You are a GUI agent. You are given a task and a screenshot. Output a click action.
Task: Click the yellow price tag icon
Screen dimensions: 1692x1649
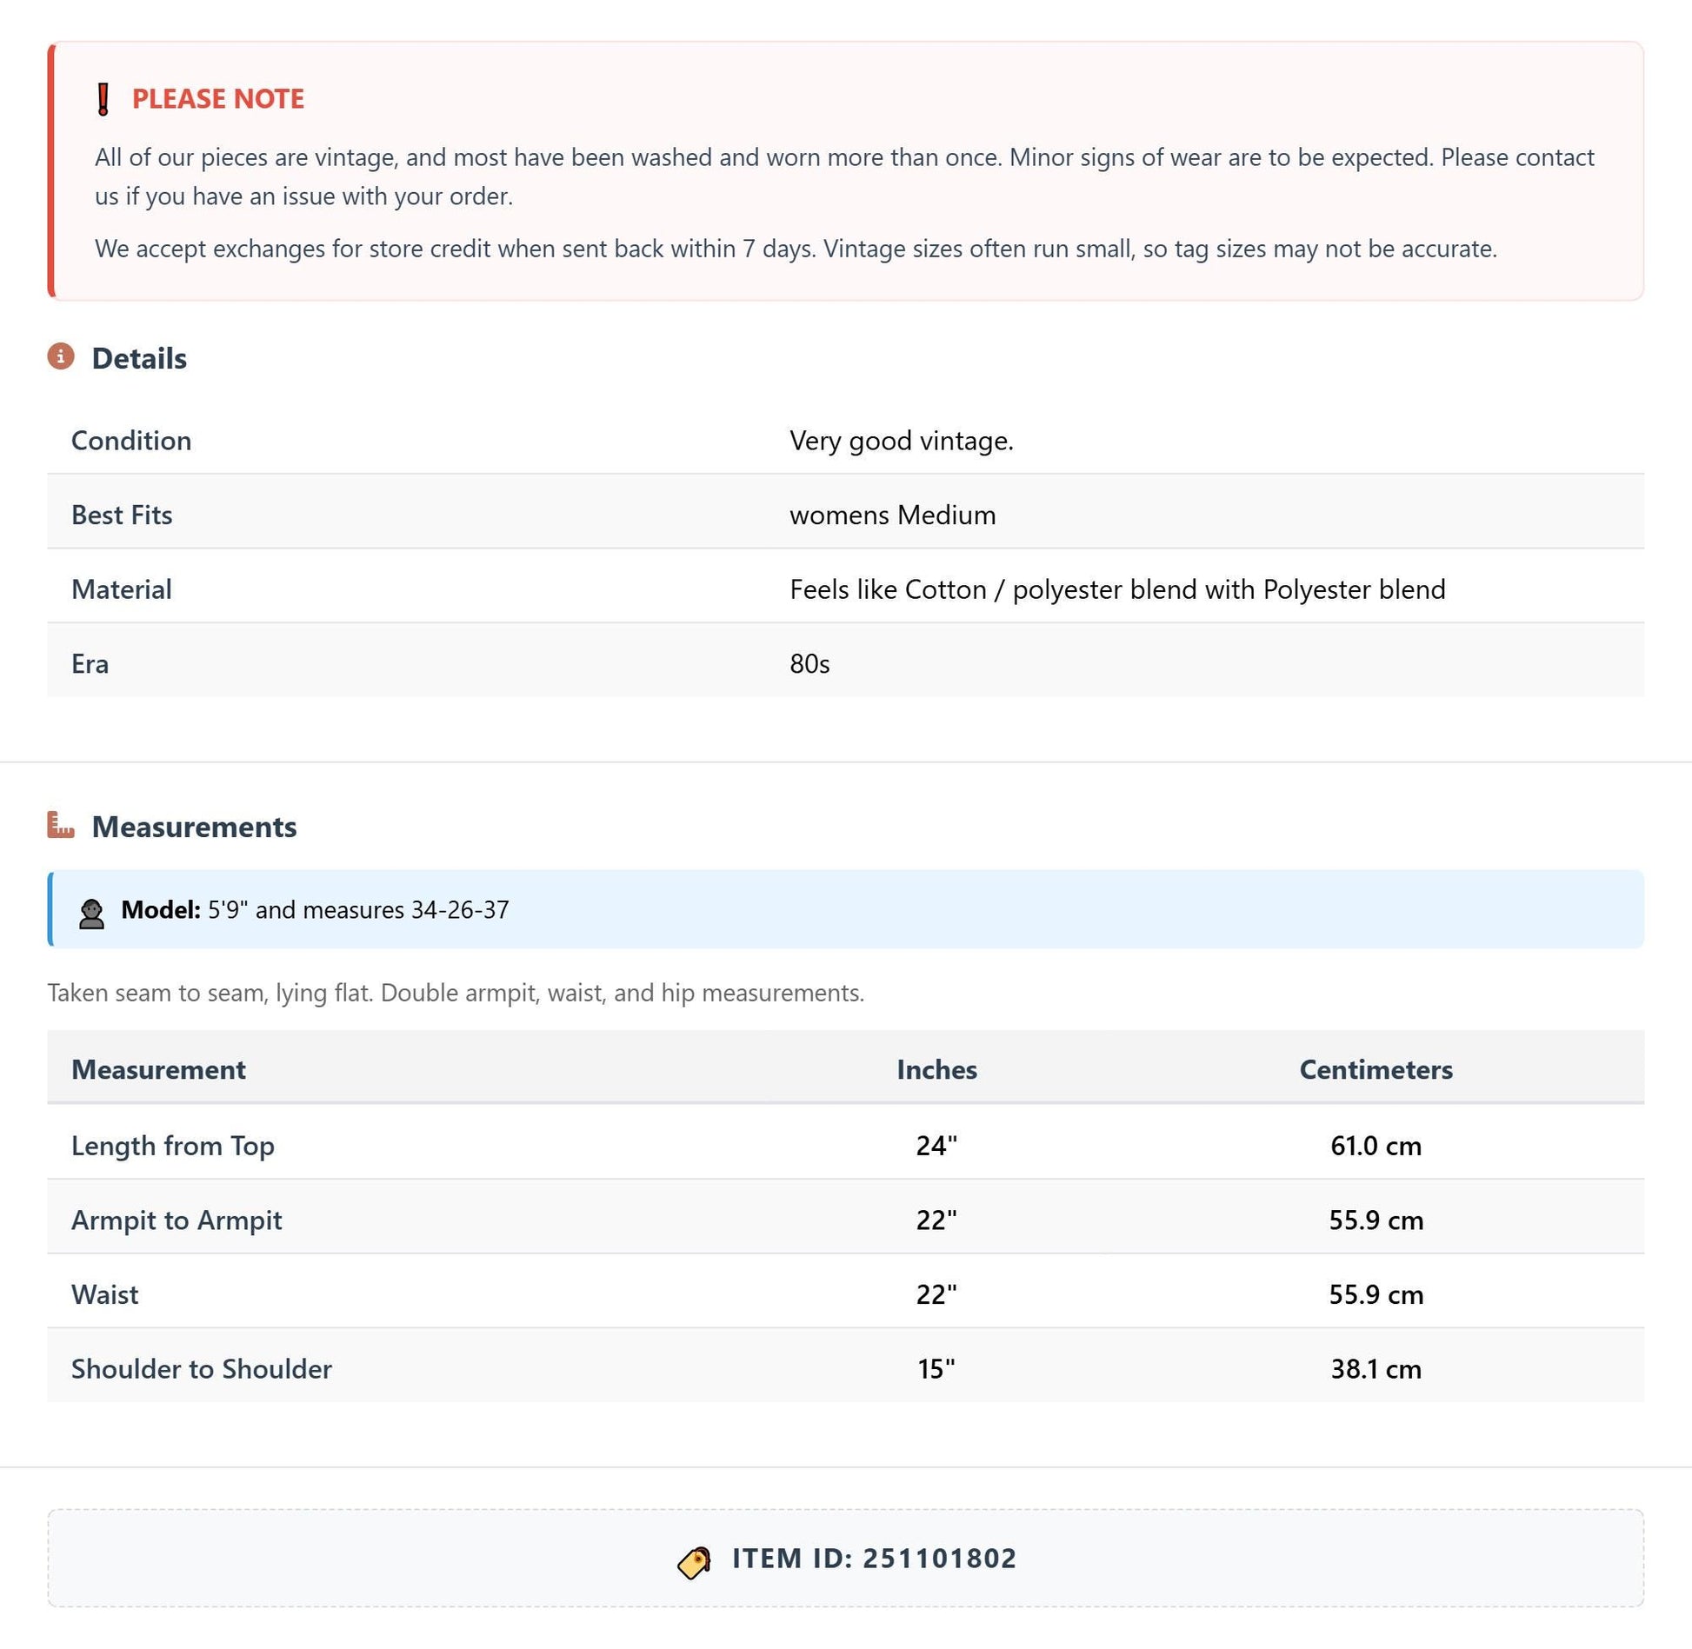694,1563
